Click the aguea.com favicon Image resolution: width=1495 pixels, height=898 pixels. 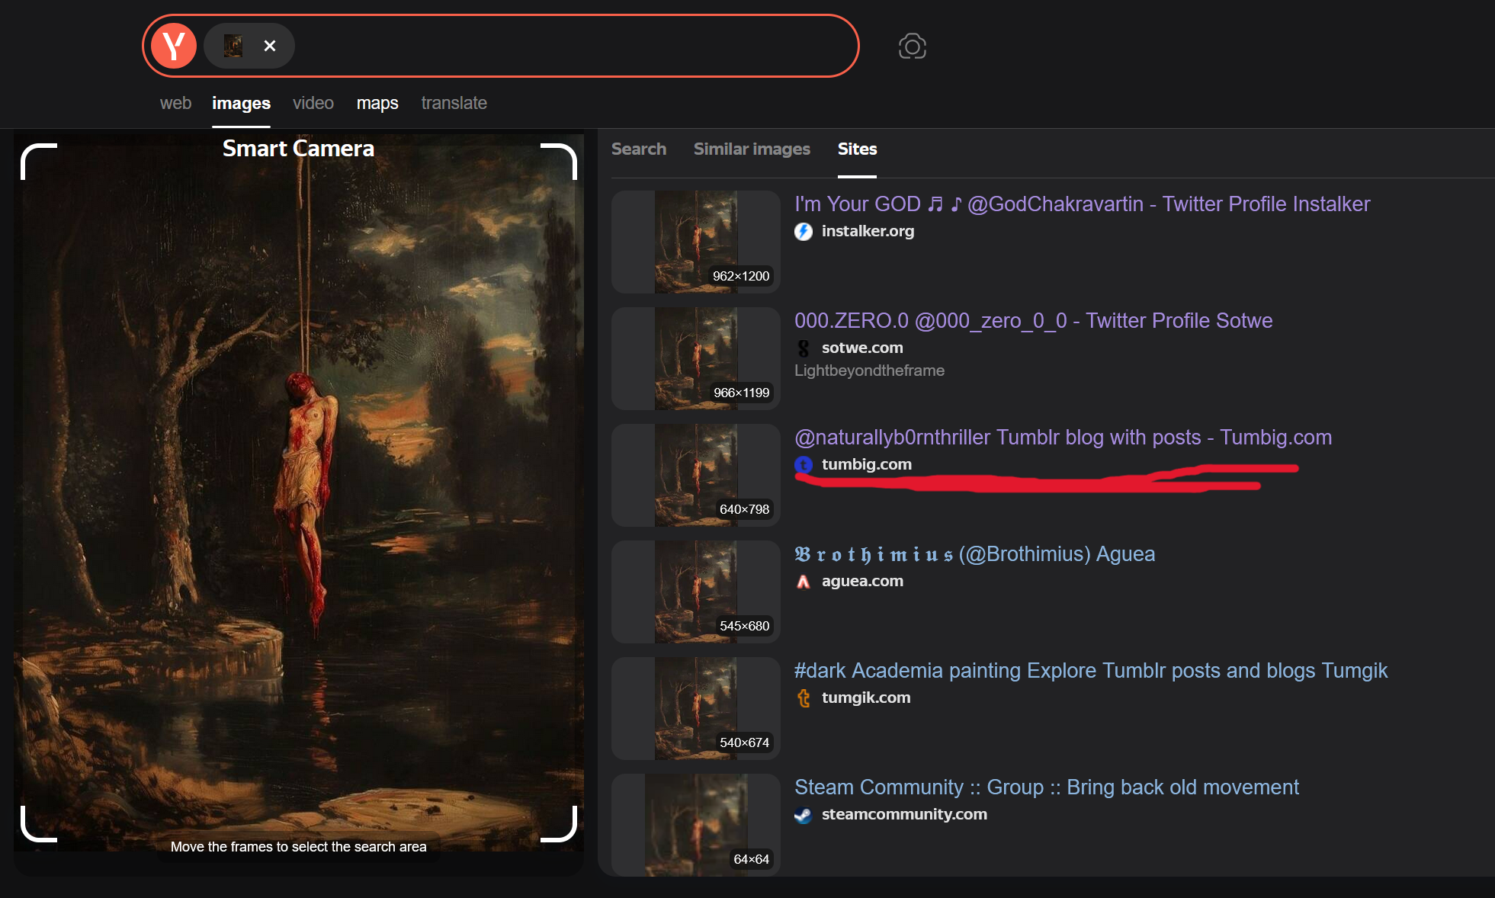[804, 581]
